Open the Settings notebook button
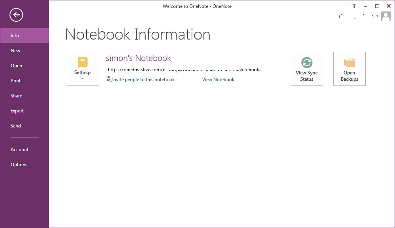 (x=83, y=69)
